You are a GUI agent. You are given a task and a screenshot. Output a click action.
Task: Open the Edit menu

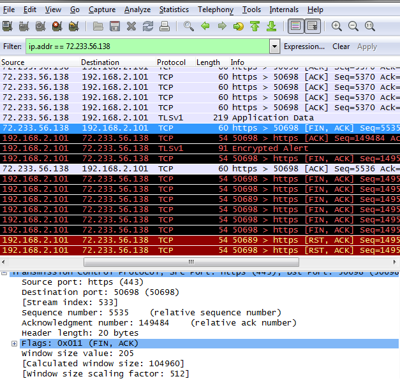coord(30,10)
